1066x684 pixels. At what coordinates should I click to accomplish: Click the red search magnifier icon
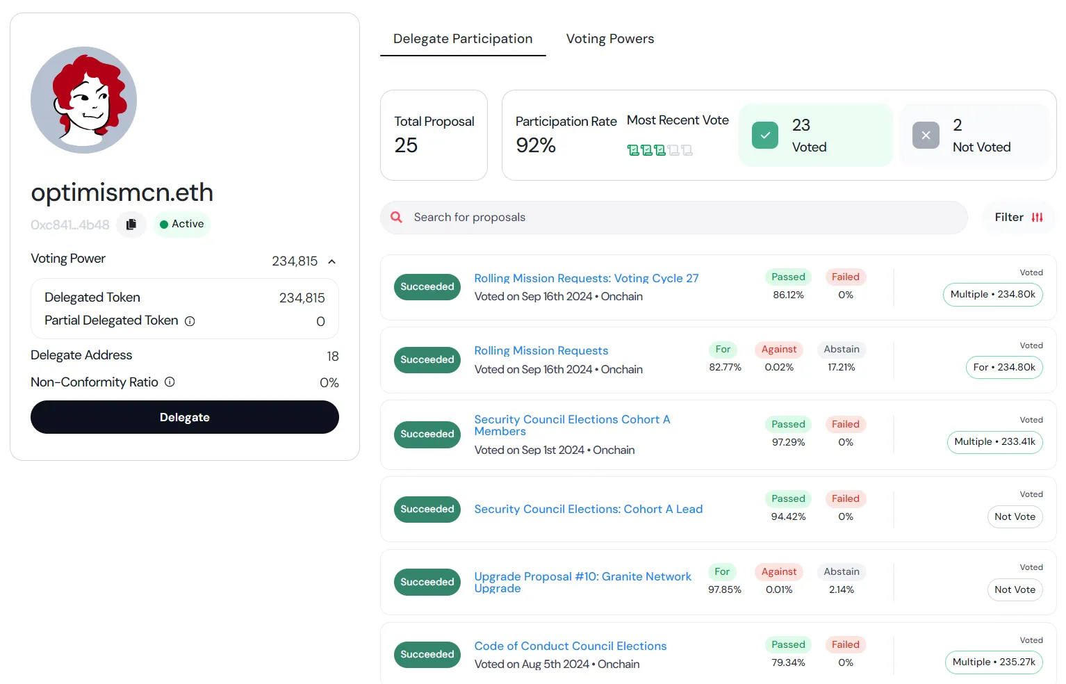click(x=396, y=218)
